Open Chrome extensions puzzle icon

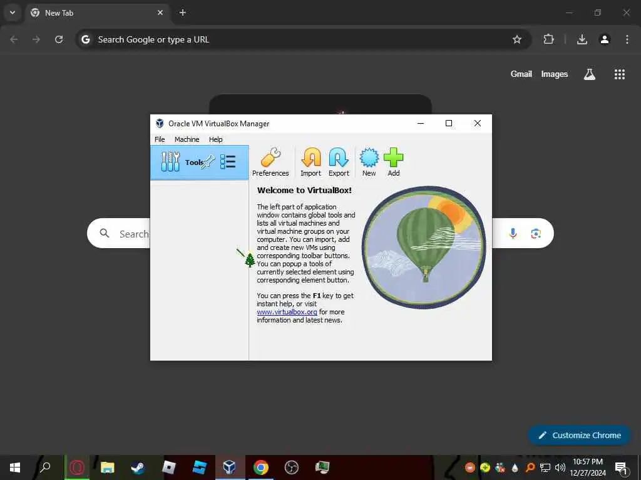coord(548,39)
